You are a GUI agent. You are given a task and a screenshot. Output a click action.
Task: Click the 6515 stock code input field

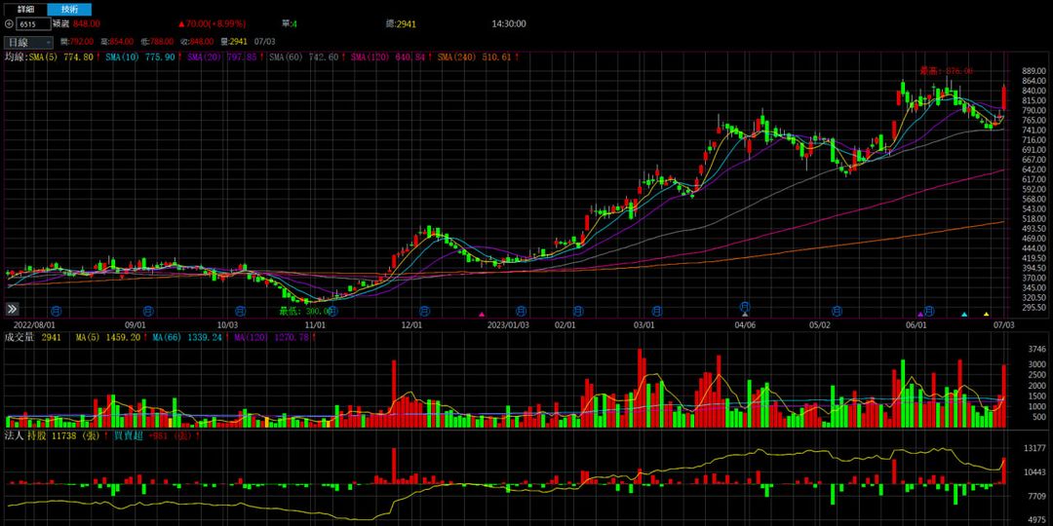pyautogui.click(x=33, y=23)
